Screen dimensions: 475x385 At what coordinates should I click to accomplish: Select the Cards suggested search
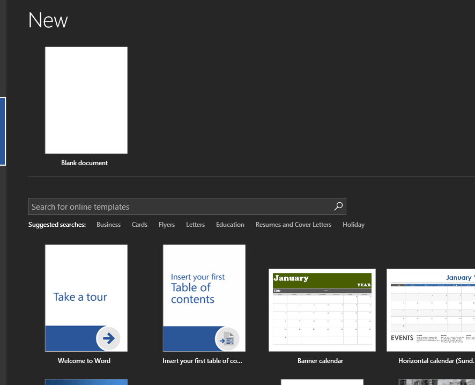[x=139, y=225]
